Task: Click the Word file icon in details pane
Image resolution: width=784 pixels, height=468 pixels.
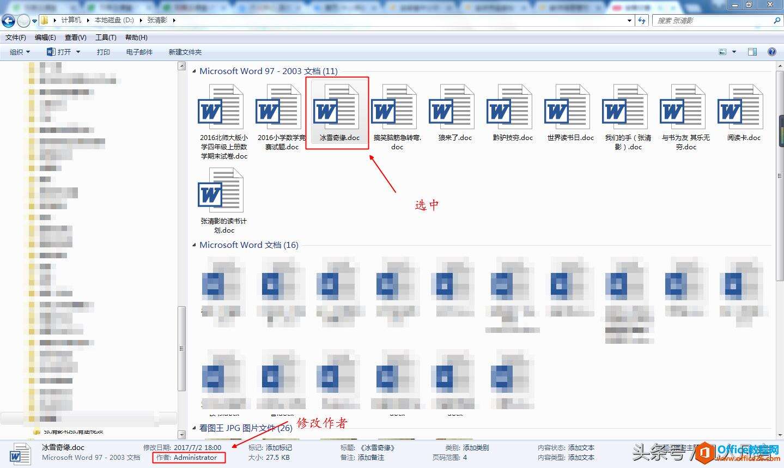Action: pos(20,453)
